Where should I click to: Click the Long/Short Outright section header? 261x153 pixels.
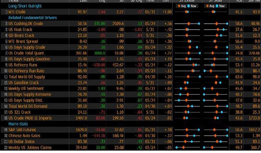click(x=25, y=6)
